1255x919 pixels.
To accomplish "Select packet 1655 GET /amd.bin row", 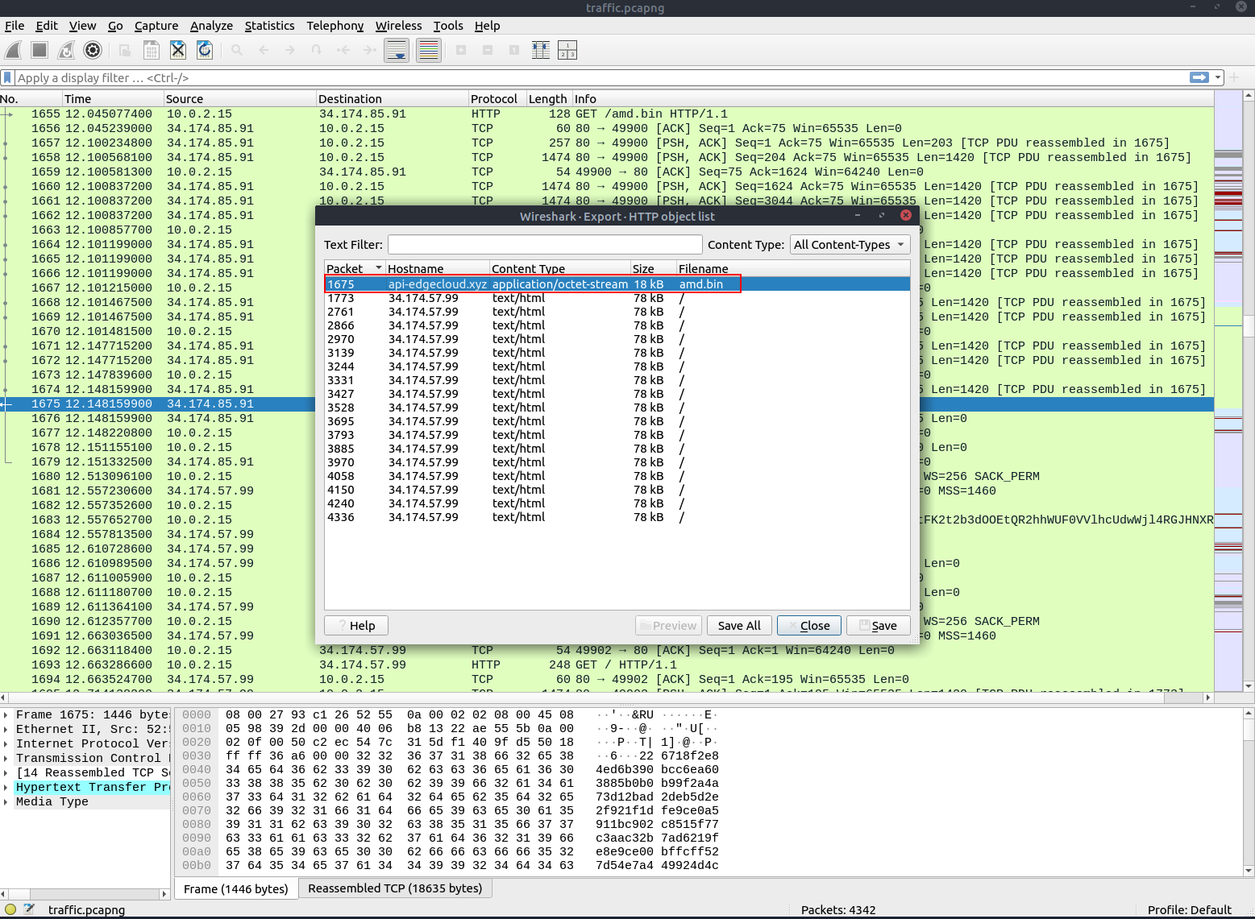I will (607, 114).
